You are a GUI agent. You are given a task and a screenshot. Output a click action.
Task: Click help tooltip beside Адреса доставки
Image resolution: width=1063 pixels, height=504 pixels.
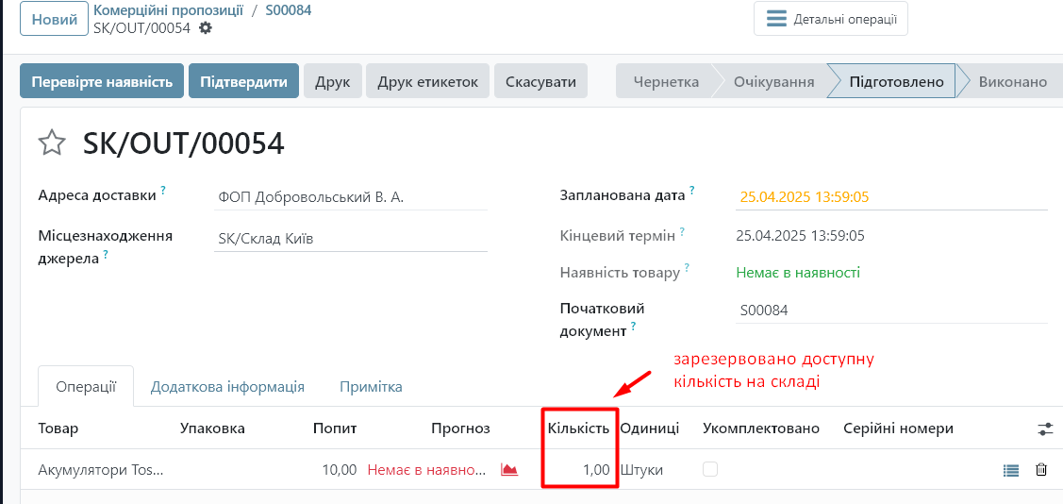point(163,191)
